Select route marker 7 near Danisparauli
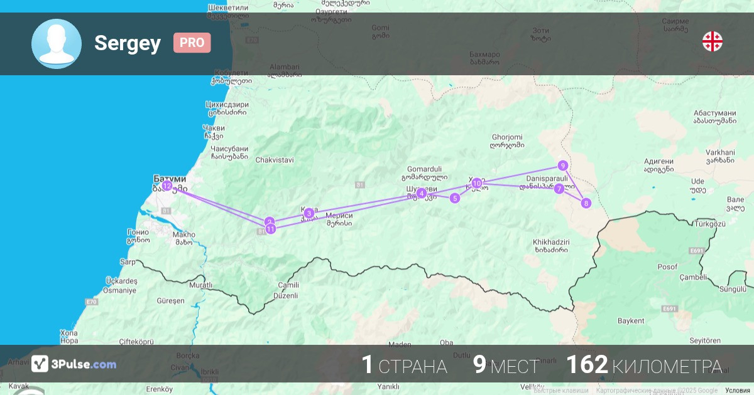Screen dimensions: 754x395 click(x=559, y=188)
